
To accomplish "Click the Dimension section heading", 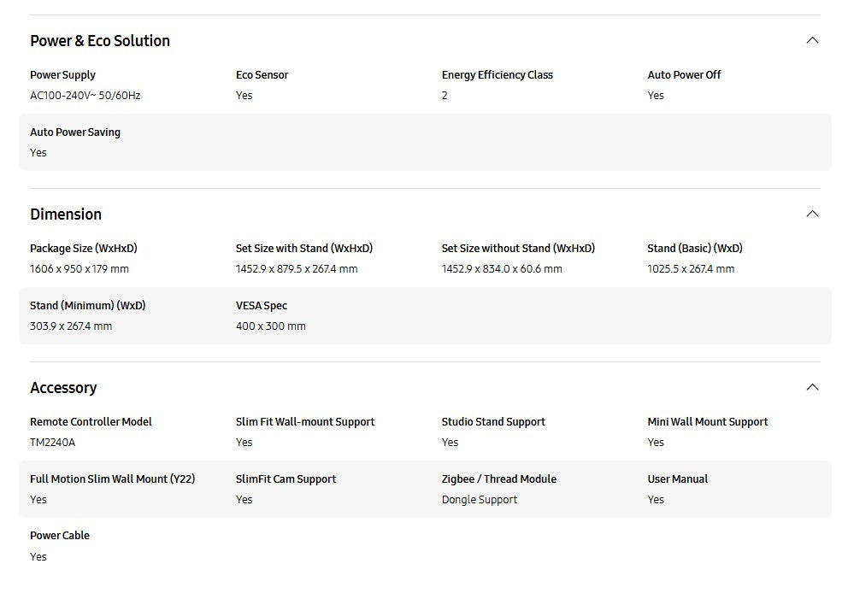I will coord(66,214).
